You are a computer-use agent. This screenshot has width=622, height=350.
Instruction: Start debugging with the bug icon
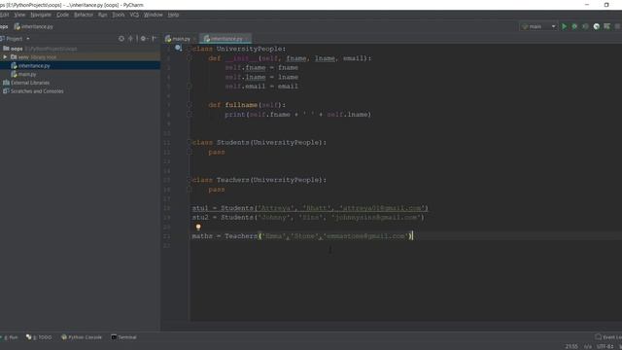pyautogui.click(x=574, y=26)
